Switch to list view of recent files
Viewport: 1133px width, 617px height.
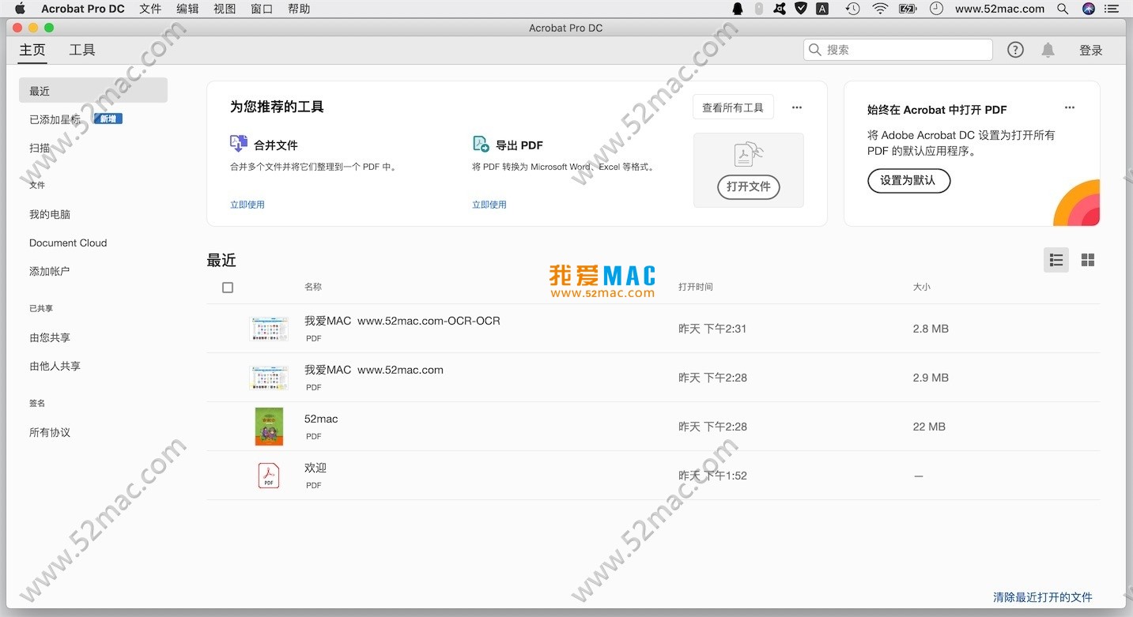click(x=1056, y=260)
